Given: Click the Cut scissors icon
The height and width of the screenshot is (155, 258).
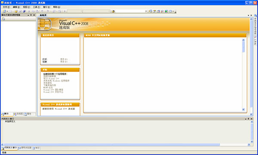Looking at the screenshot, I should click(29, 11).
